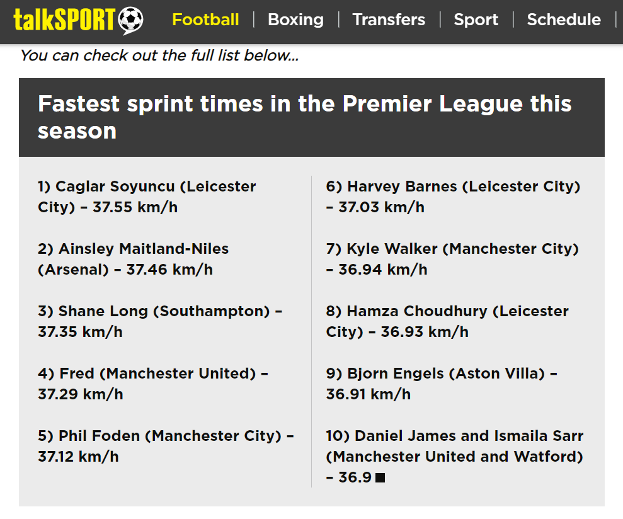Click the Harvey Barnes entry
This screenshot has width=623, height=519.
click(453, 197)
